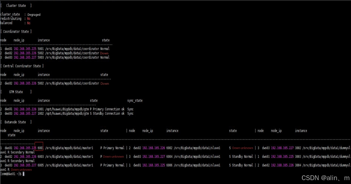Select dummy instance number 3003
Screen dimensions: 351x184
click(x=298, y=157)
